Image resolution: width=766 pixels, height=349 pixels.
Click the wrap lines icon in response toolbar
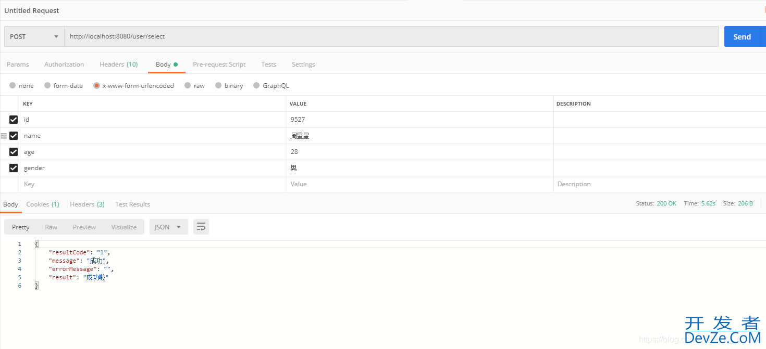point(201,227)
